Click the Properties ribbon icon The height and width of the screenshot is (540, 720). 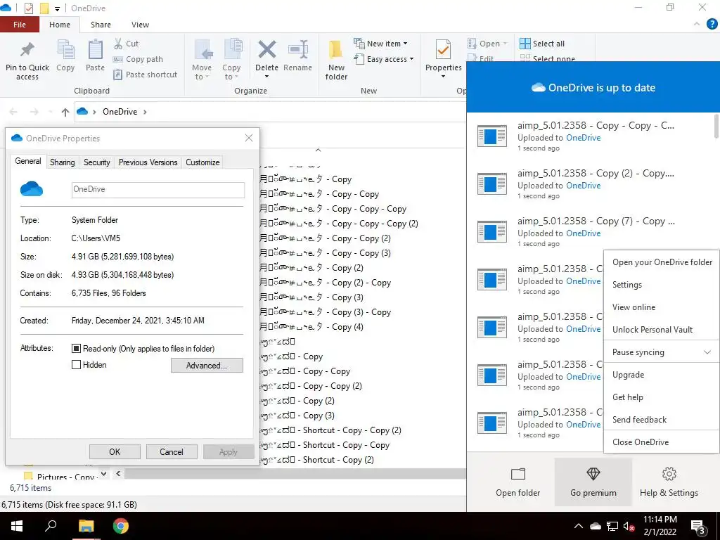coord(443,50)
